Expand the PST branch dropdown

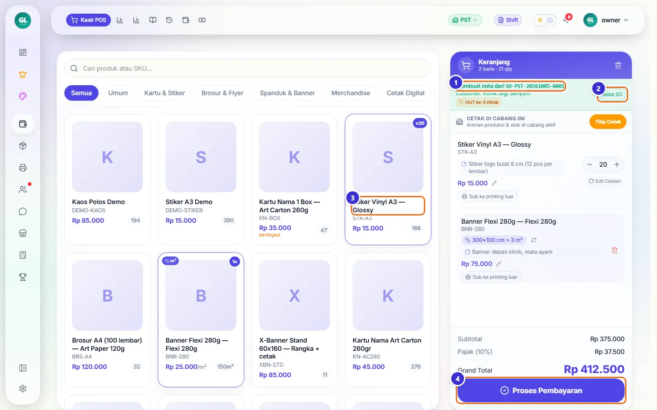(x=465, y=20)
